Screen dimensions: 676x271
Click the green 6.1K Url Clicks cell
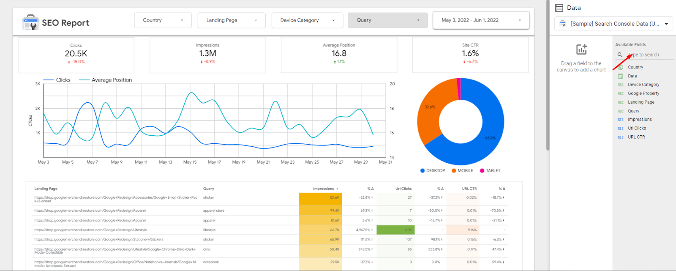coord(395,230)
